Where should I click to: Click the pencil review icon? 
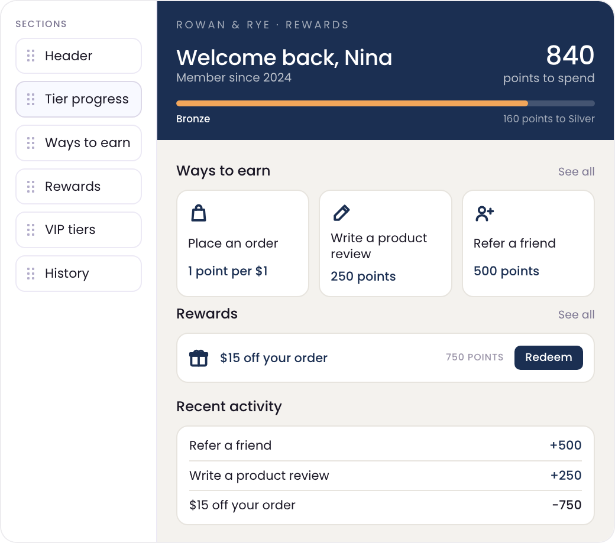341,213
